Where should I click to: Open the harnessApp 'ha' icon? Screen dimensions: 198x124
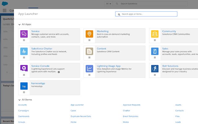(24, 86)
